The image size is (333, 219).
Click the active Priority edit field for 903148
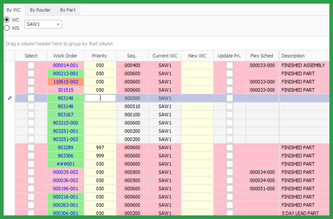coord(100,98)
